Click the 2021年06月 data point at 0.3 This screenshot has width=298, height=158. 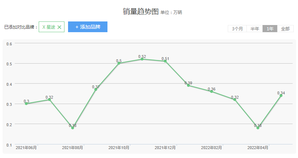tap(26, 104)
